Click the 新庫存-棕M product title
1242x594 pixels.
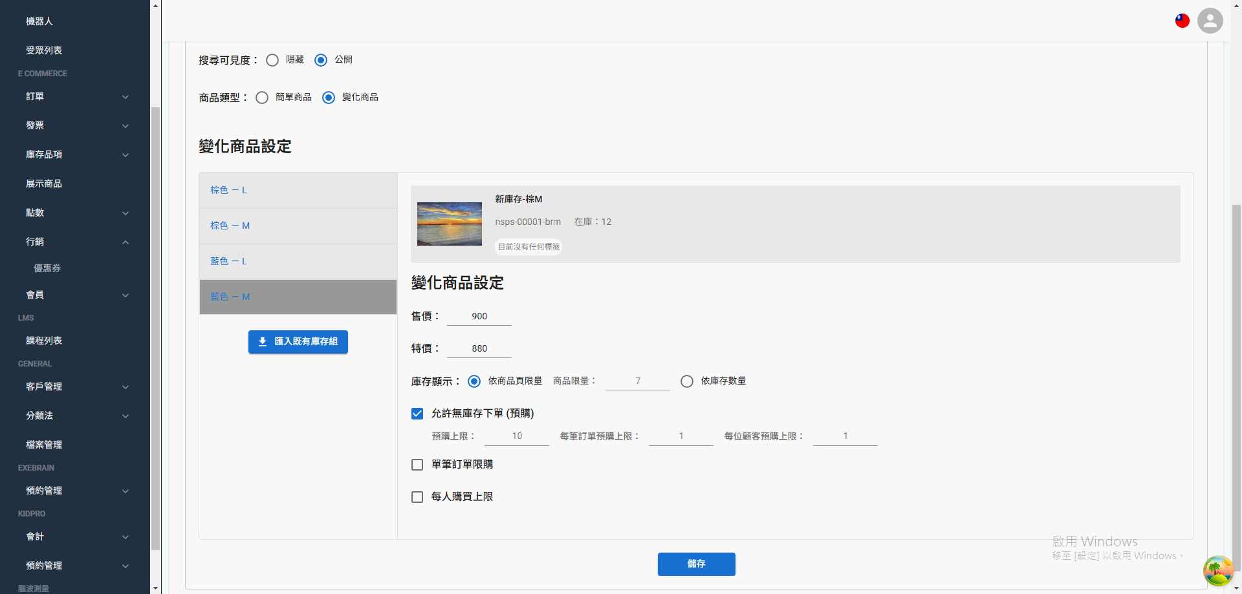pos(519,199)
